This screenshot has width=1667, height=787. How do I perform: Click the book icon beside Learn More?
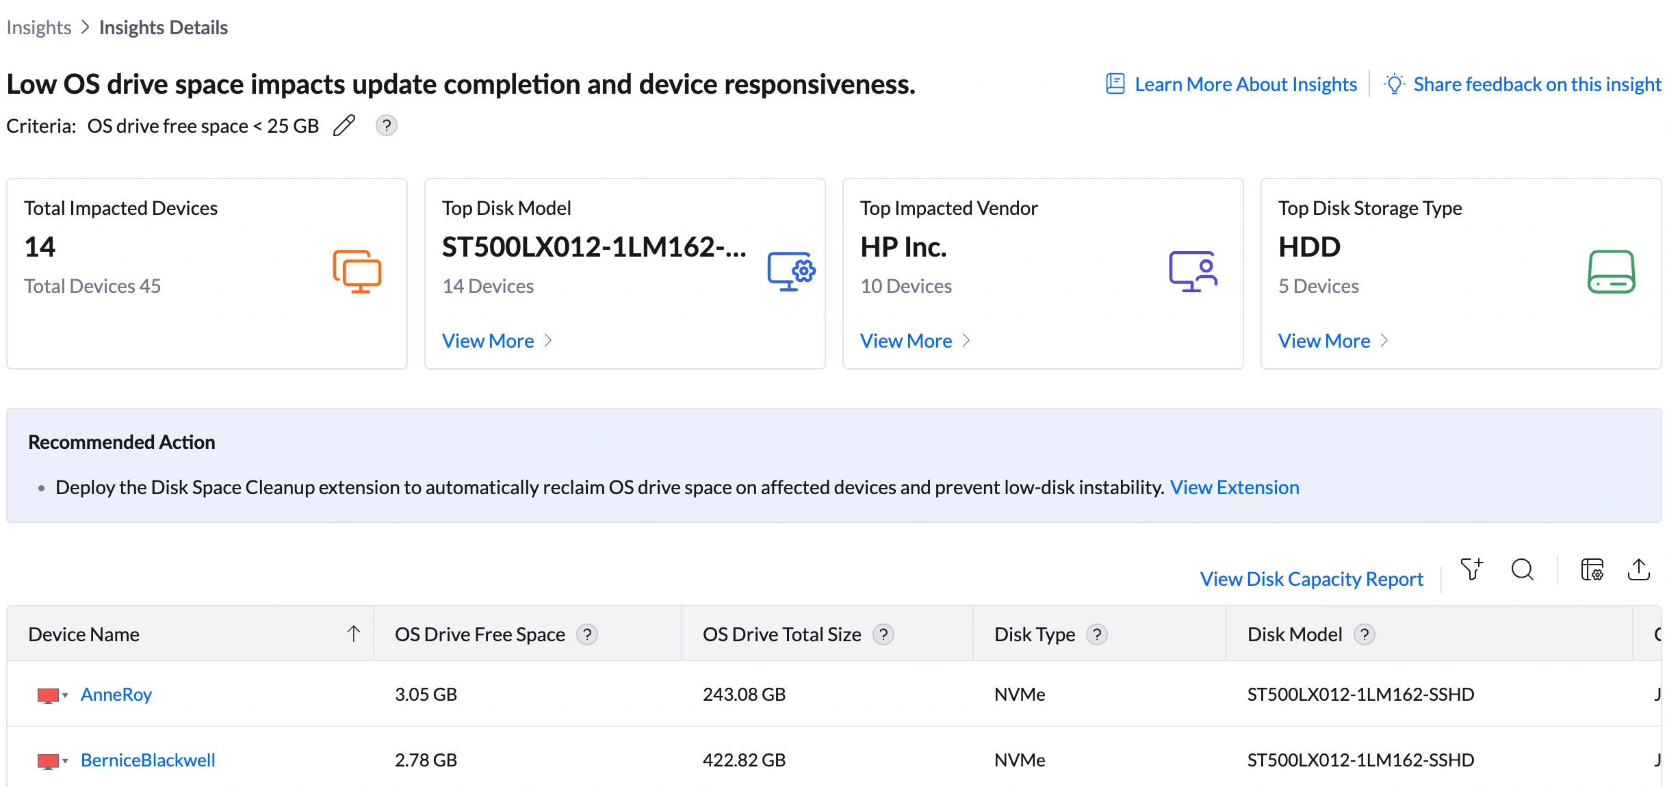[1115, 84]
